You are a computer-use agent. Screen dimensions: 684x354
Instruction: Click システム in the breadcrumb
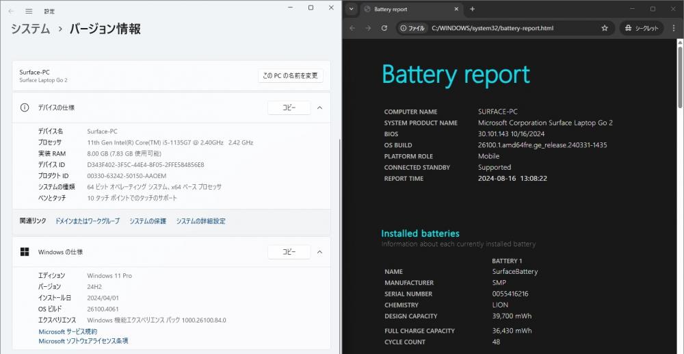coord(30,29)
